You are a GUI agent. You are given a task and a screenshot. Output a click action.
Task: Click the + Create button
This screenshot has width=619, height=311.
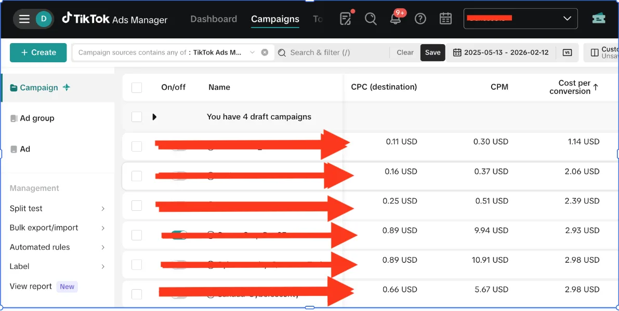[38, 52]
